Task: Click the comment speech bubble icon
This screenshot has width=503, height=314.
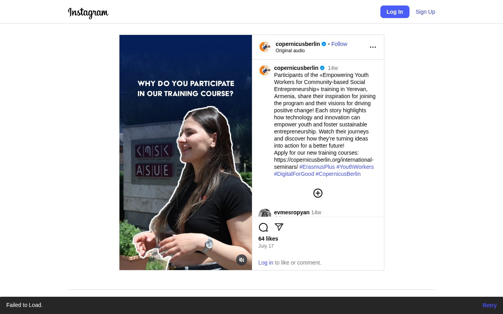Action: coord(263,227)
